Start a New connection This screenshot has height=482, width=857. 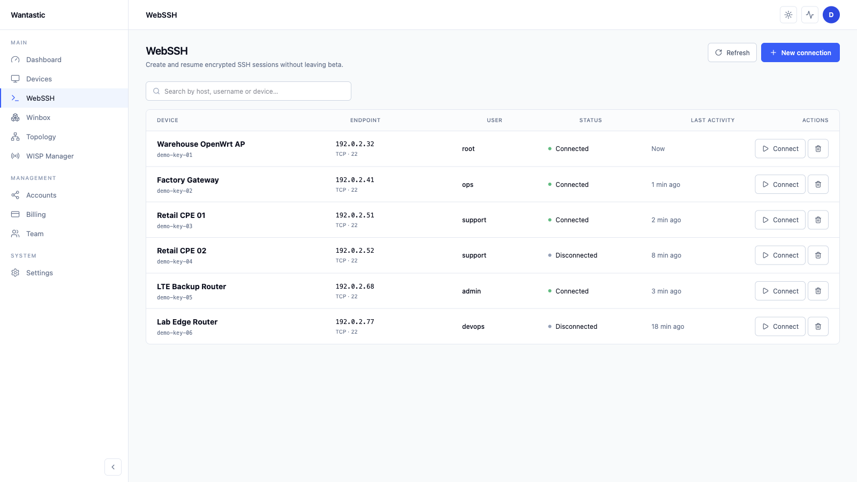(800, 52)
